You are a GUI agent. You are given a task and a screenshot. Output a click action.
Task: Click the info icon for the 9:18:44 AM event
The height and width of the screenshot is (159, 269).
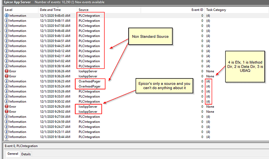pos(7,137)
